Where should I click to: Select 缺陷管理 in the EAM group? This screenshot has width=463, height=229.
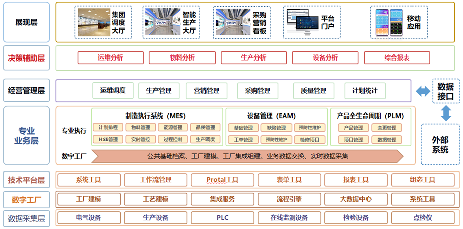click(x=277, y=128)
